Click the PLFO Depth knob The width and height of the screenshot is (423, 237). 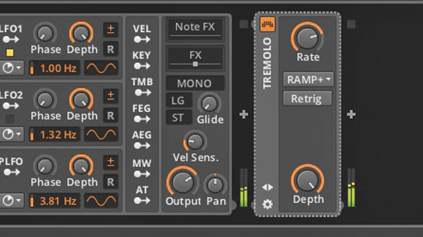pos(81,166)
